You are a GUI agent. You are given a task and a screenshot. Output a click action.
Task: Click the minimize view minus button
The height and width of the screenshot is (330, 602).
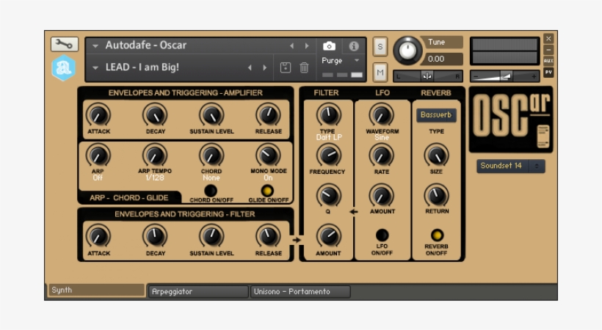548,50
